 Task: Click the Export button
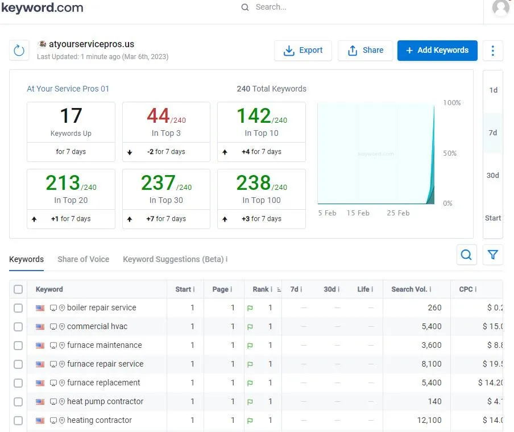(x=302, y=50)
